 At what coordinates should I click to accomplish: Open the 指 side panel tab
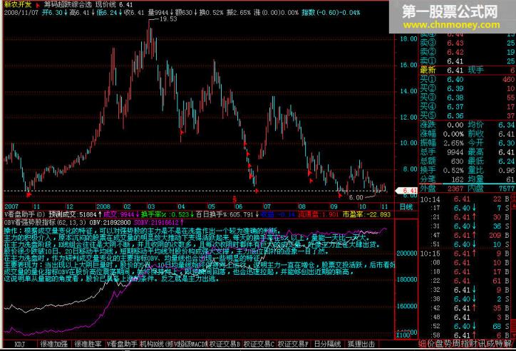coord(465,344)
